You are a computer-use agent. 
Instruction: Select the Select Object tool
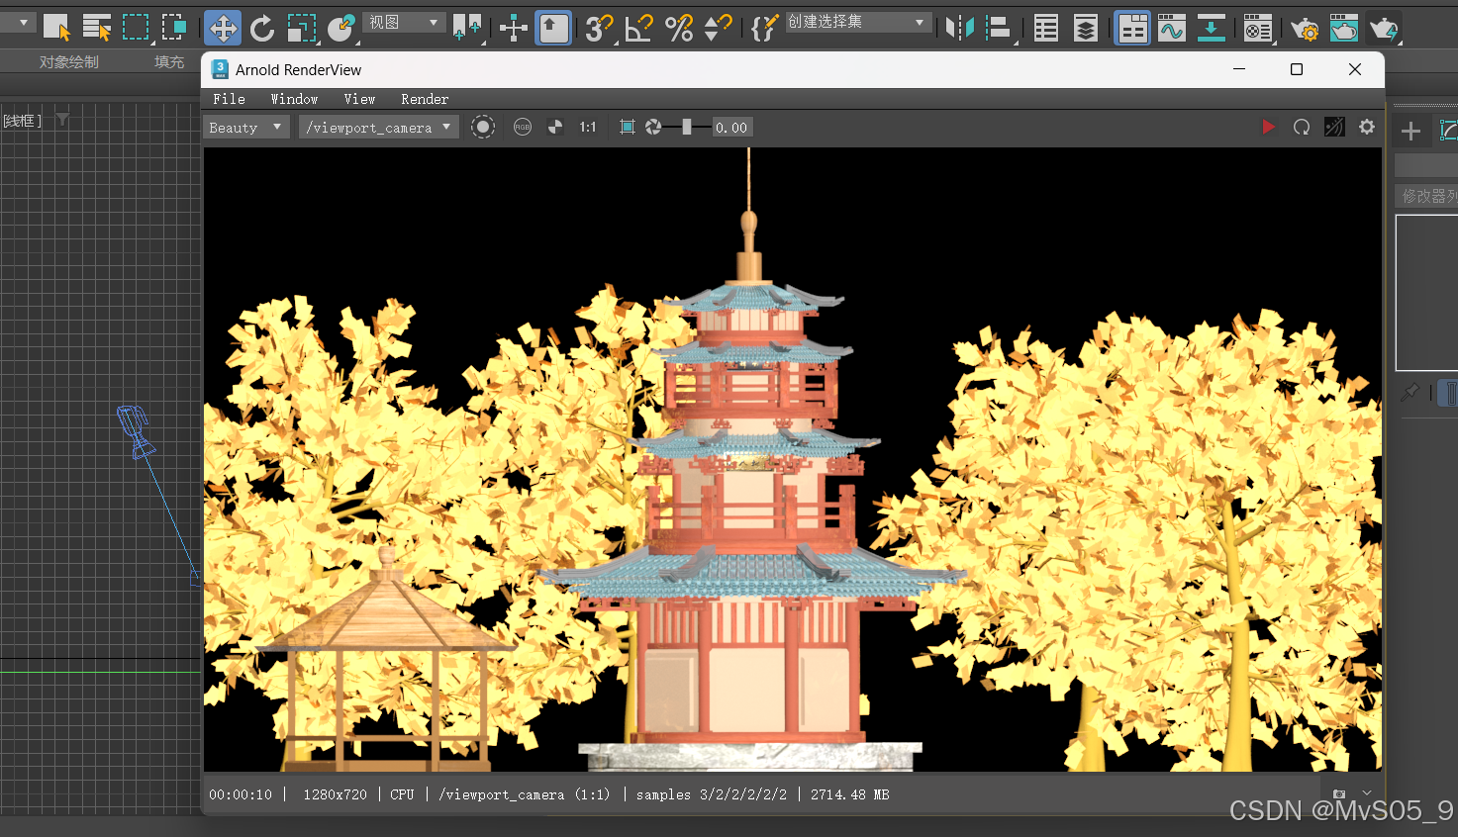[56, 28]
